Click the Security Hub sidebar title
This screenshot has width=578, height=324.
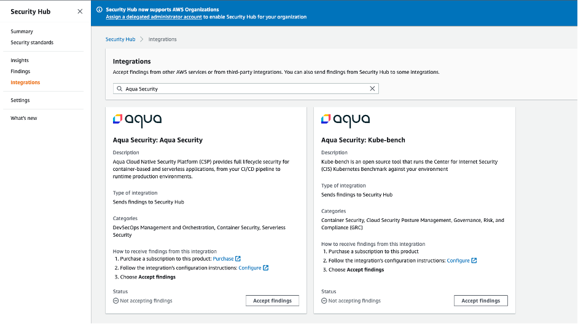coord(30,12)
